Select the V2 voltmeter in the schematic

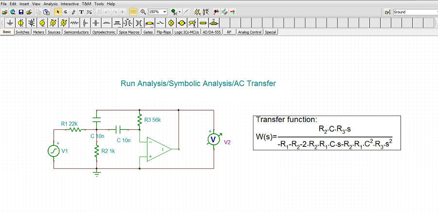pos(213,140)
